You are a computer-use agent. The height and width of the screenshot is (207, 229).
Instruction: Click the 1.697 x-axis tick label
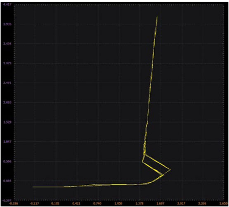tap(161, 204)
